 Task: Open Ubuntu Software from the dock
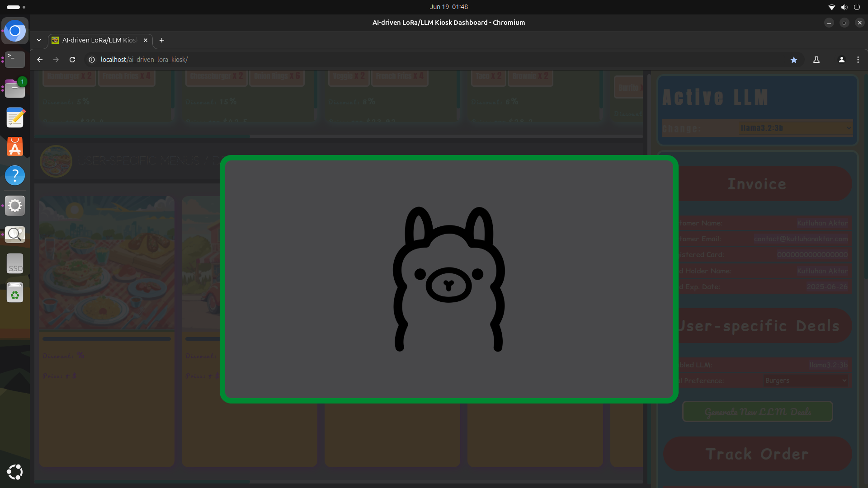tap(15, 147)
